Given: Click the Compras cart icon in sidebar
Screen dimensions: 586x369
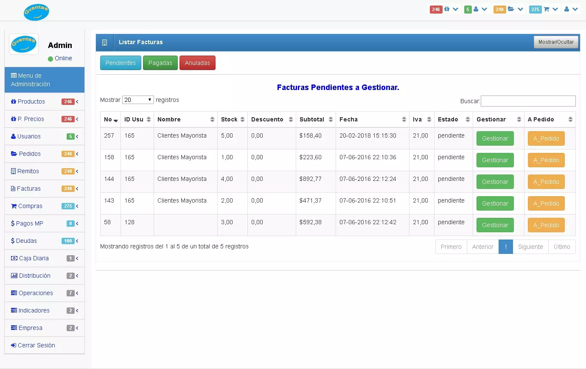Looking at the screenshot, I should pos(14,206).
